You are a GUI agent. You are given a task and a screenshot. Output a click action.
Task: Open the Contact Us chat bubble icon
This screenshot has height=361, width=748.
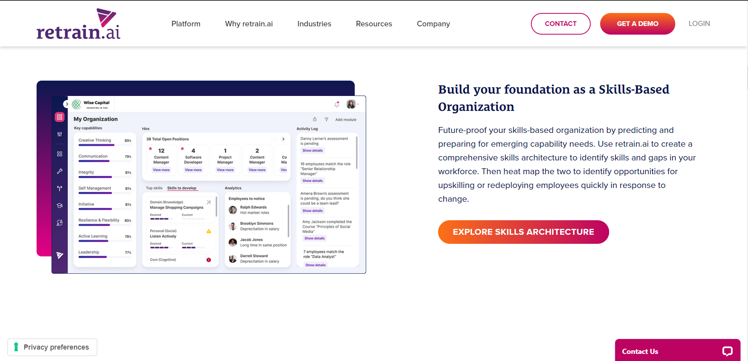coord(727,351)
